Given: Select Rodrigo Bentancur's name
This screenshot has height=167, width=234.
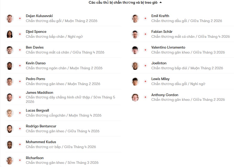Looking at the screenshot, I should (x=41, y=126).
